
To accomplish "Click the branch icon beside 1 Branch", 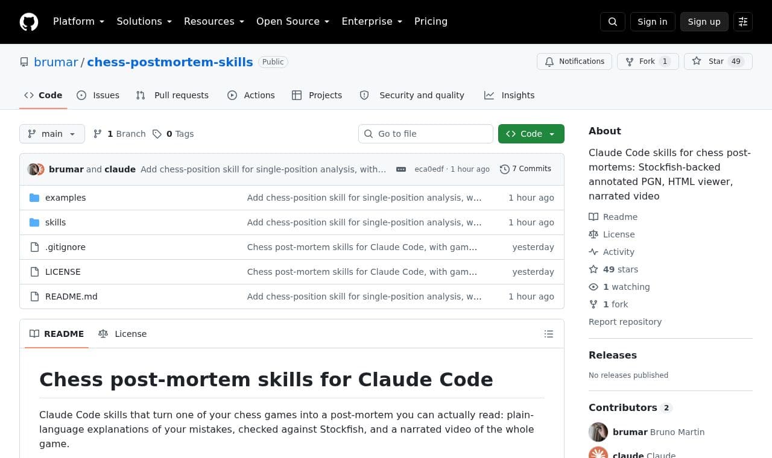I will point(98,134).
